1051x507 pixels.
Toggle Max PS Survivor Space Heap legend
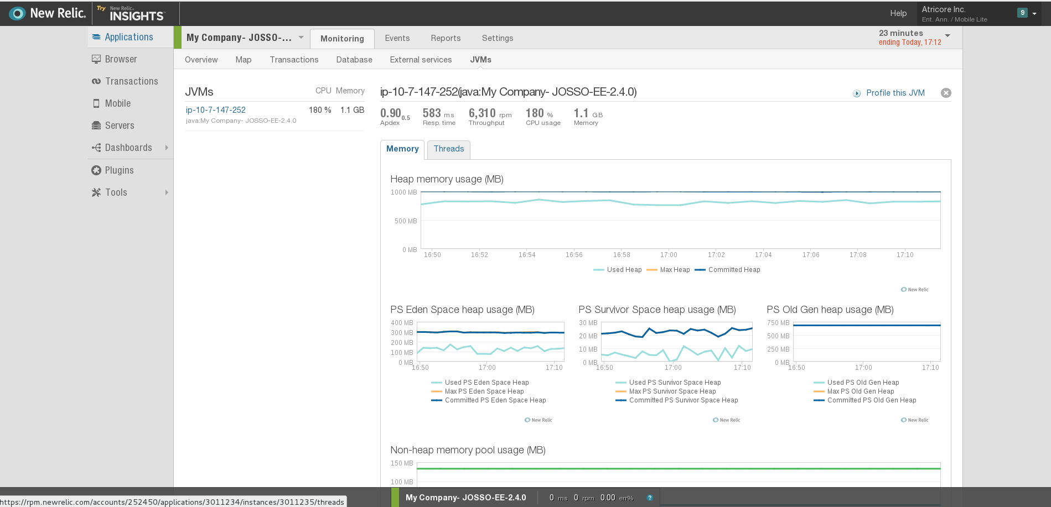tap(666, 391)
